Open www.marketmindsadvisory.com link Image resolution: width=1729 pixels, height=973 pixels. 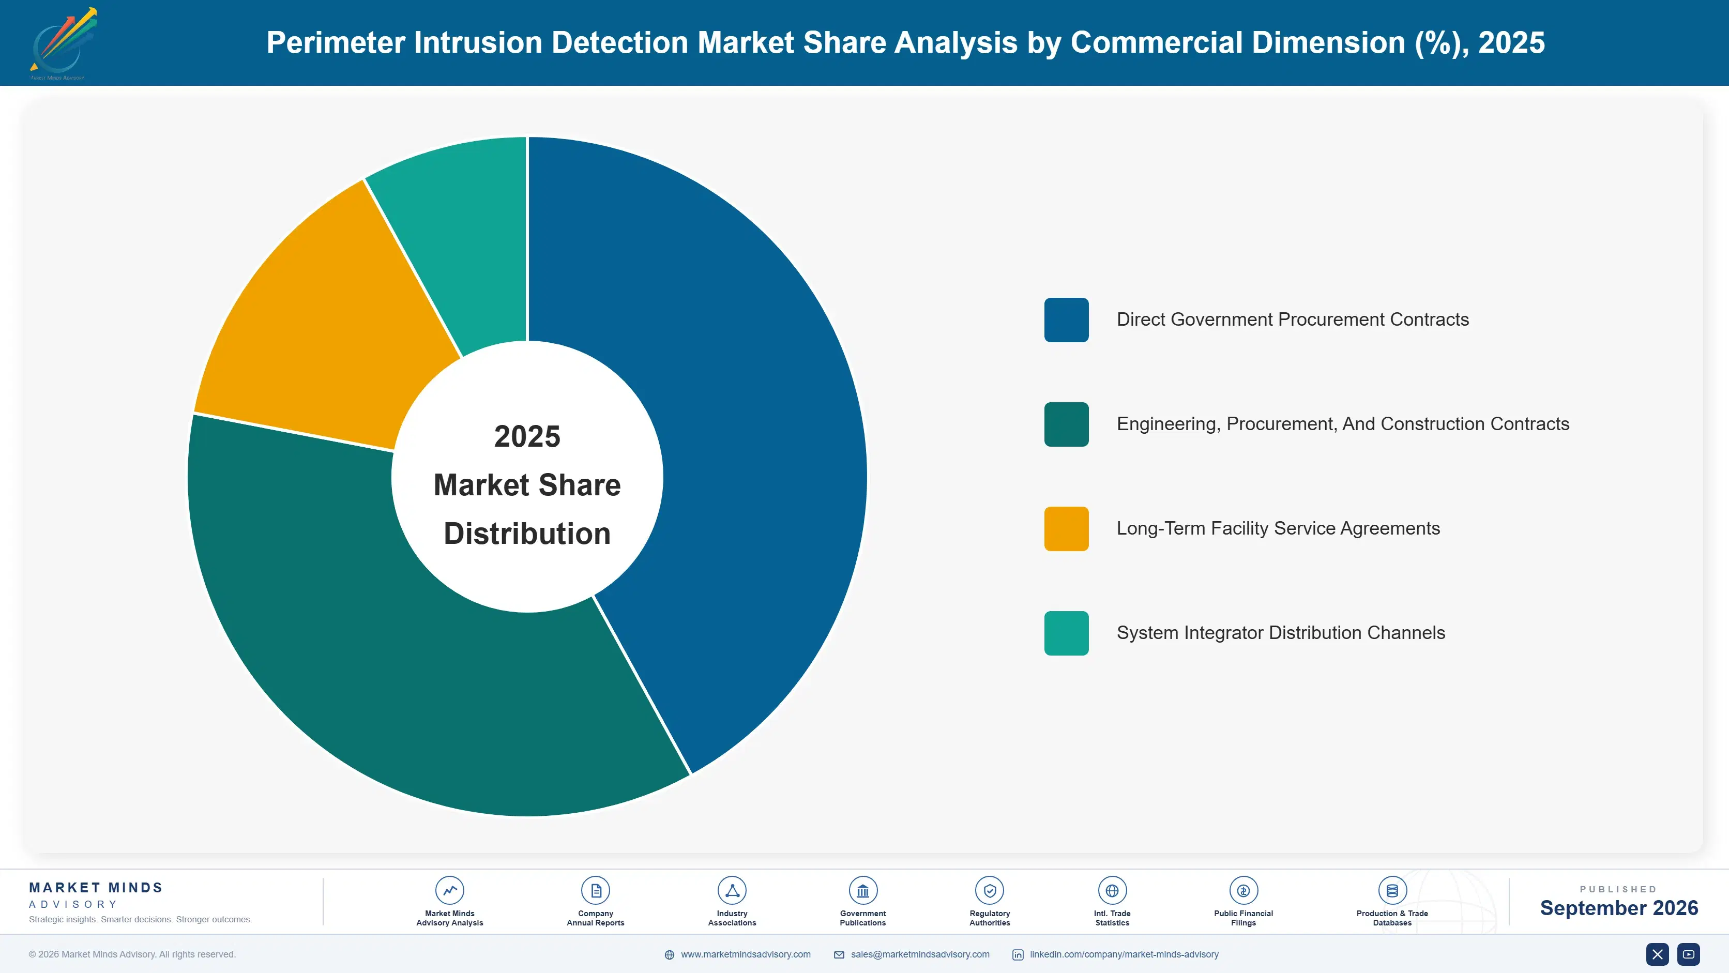coord(746,954)
